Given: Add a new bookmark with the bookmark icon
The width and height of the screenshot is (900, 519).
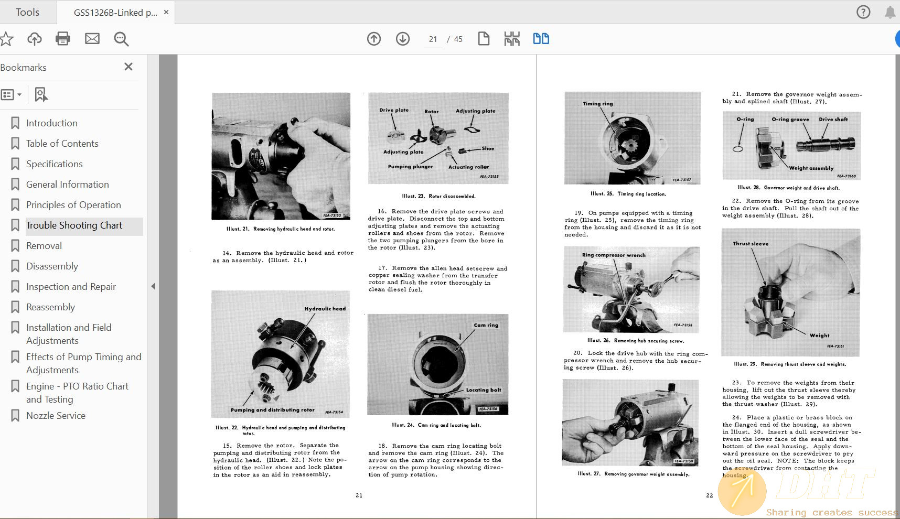Looking at the screenshot, I should [x=41, y=95].
